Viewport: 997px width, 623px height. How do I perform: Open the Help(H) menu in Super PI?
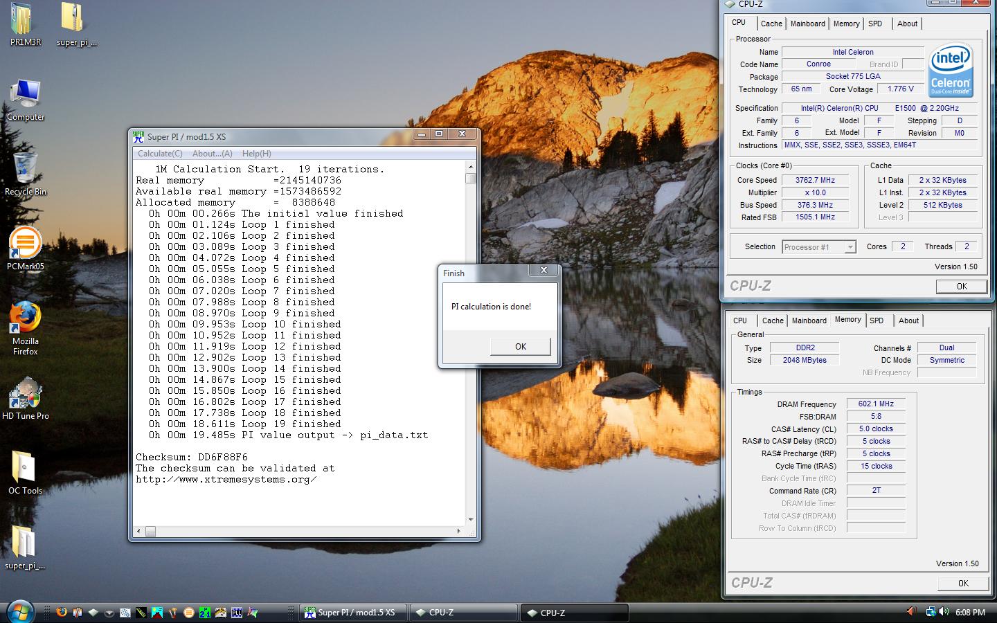click(x=256, y=154)
